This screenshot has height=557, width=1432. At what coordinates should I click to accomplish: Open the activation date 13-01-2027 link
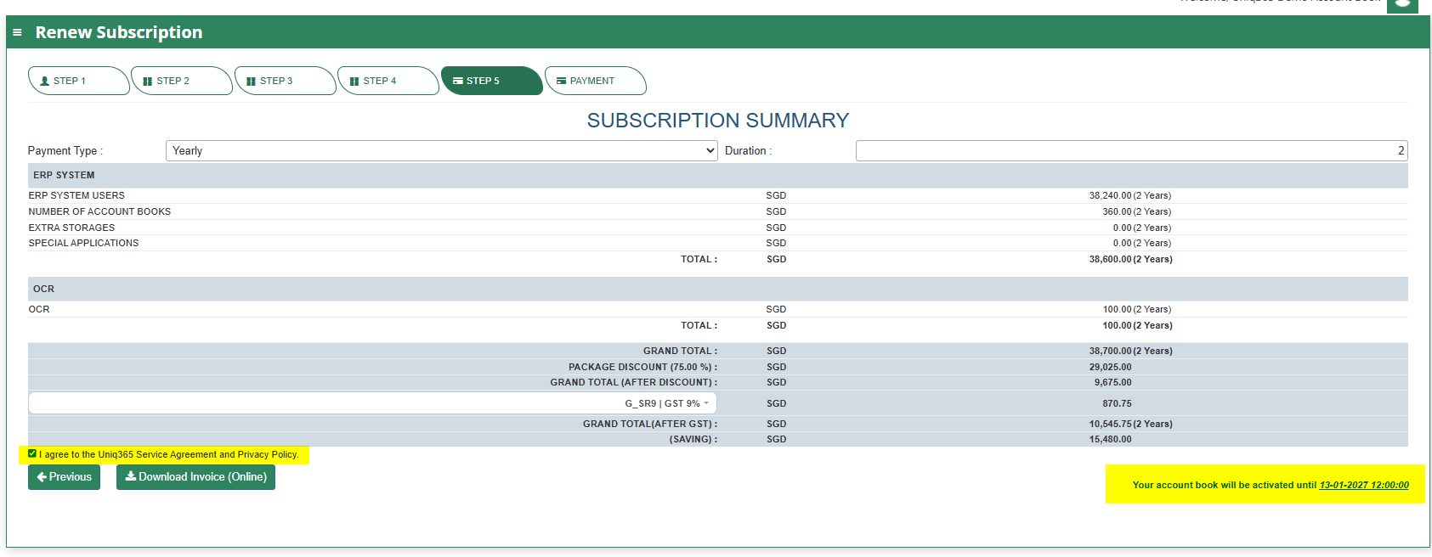pos(1363,485)
